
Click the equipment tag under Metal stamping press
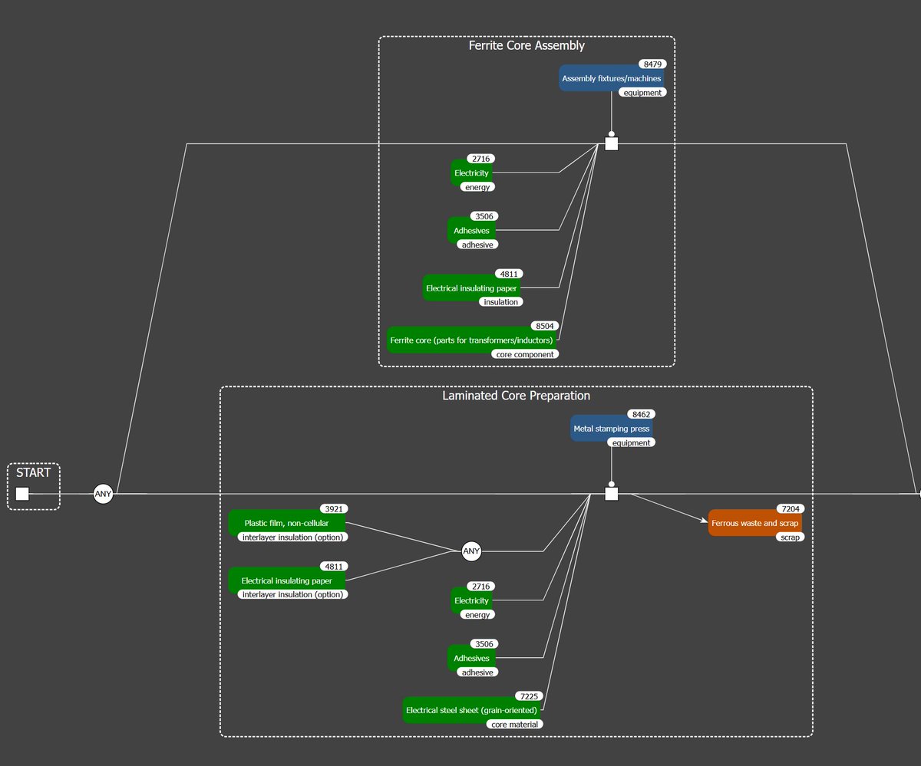[x=631, y=442]
